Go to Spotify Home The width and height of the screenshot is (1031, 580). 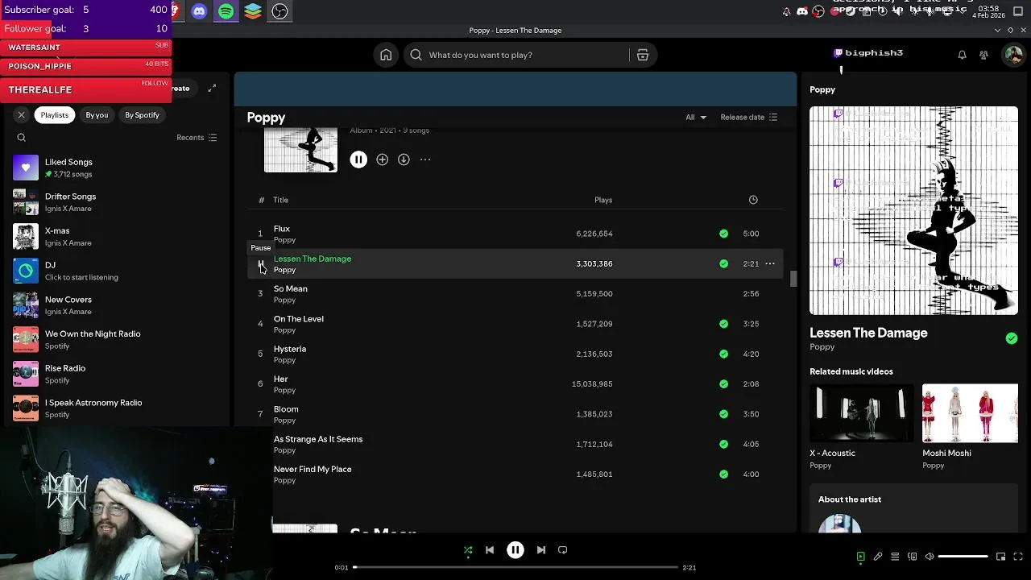[386, 55]
